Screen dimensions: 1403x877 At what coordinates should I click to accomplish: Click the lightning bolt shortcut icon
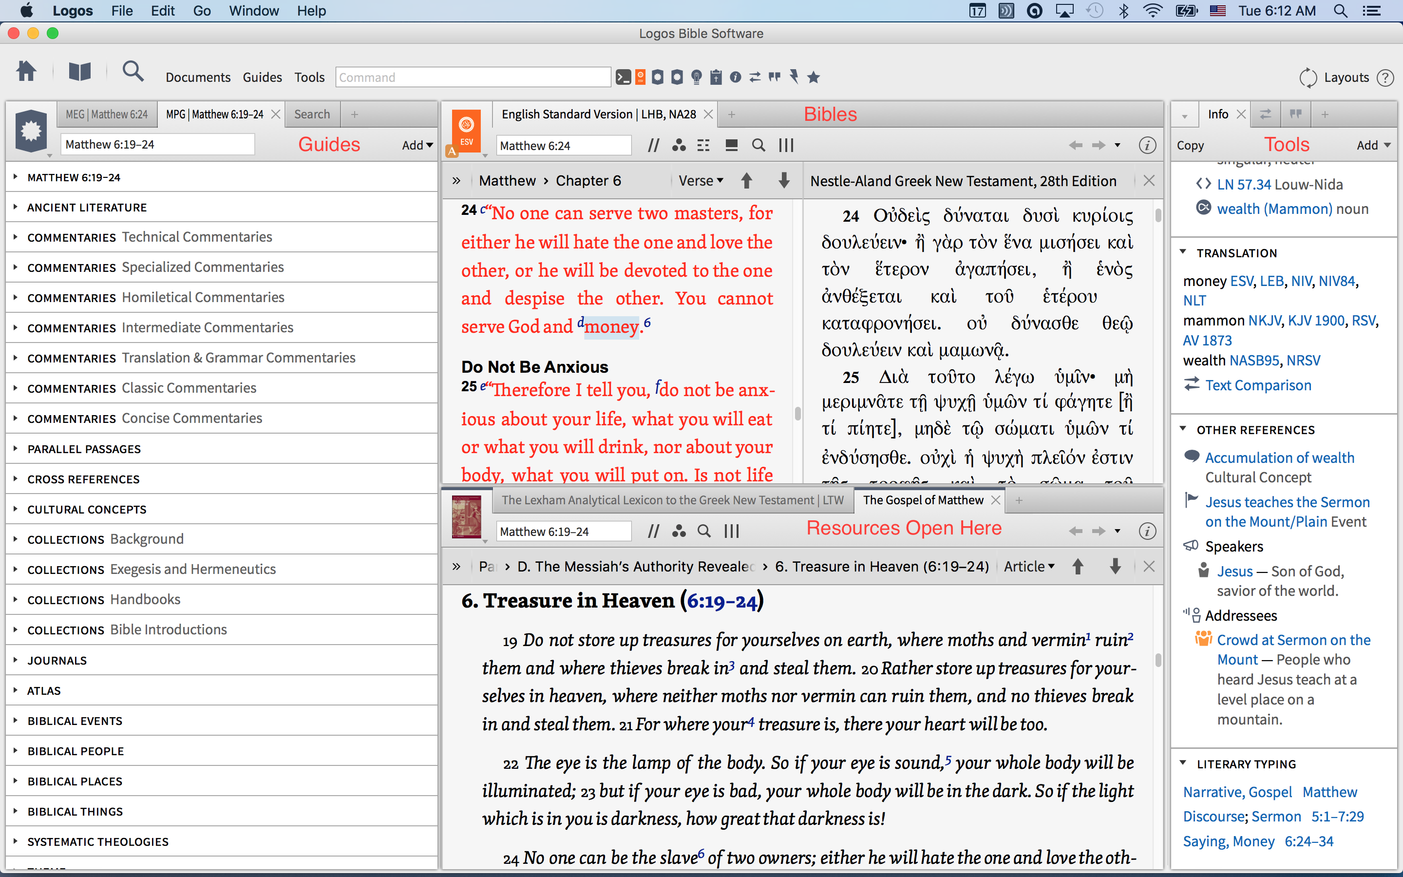pyautogui.click(x=794, y=76)
